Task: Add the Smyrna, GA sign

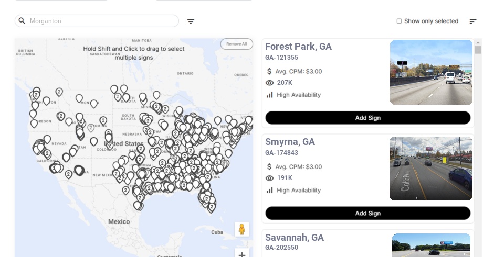Action: (x=367, y=213)
